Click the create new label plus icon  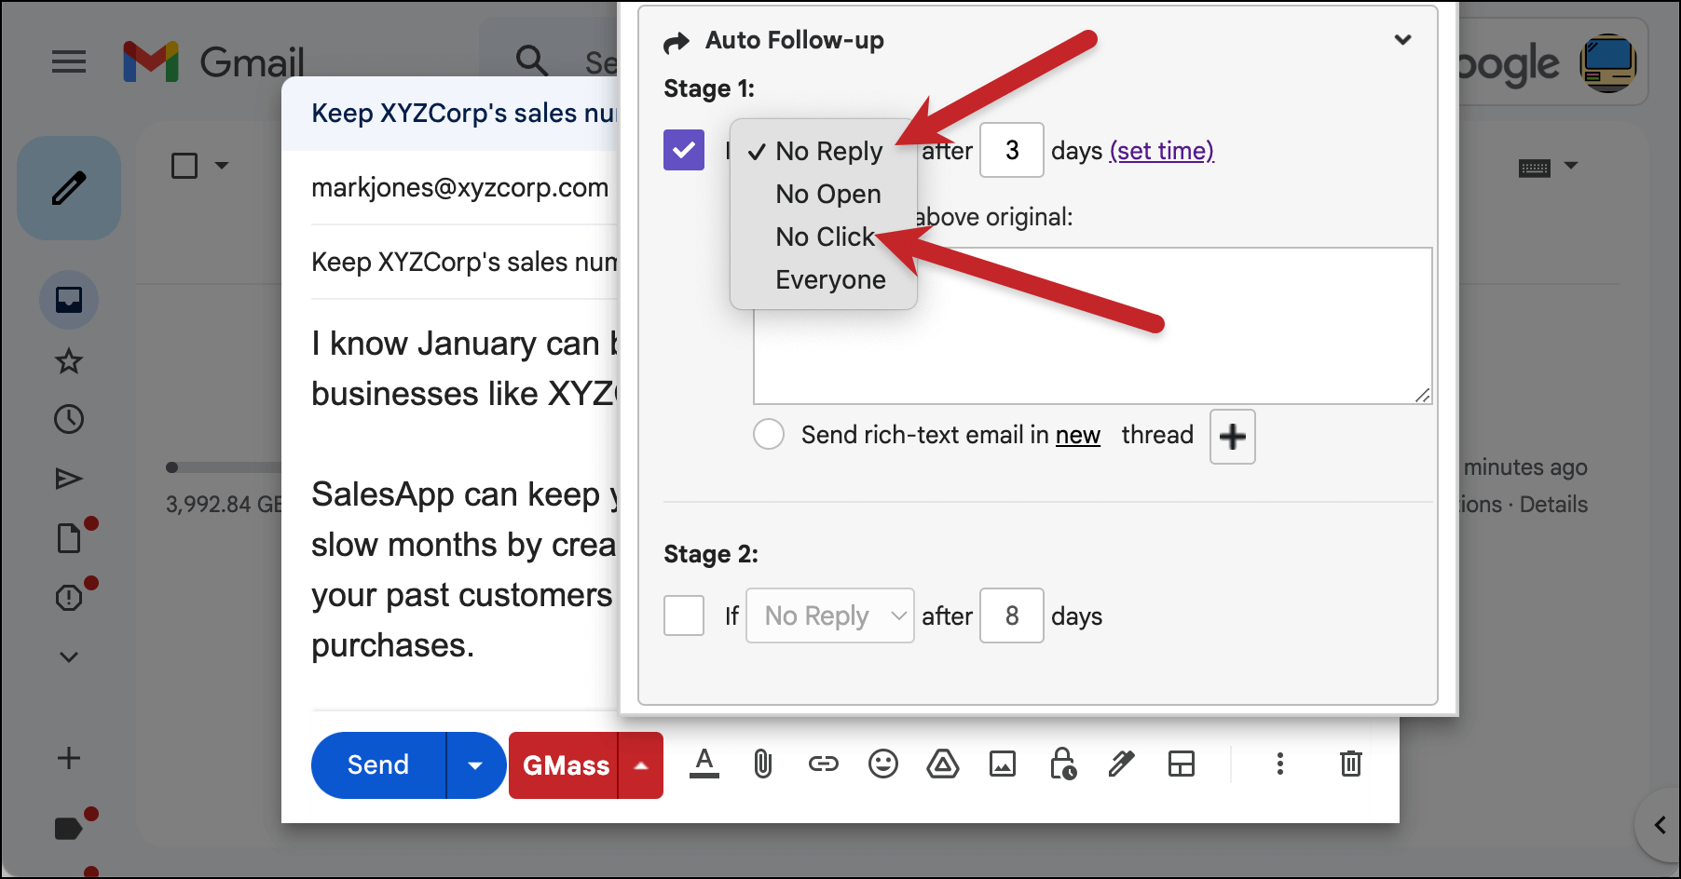[x=69, y=758]
